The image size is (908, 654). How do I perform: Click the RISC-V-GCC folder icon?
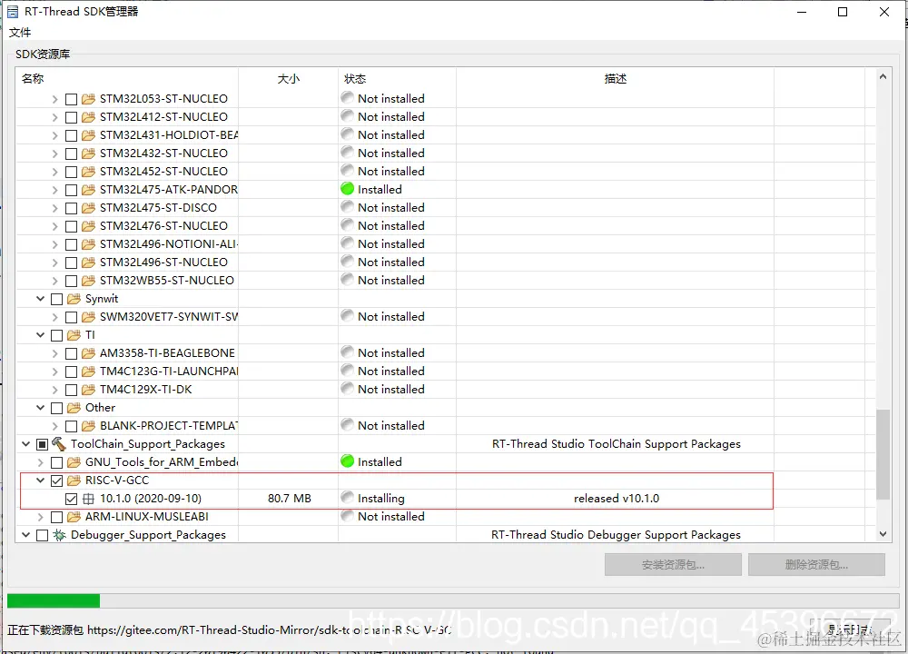(74, 481)
